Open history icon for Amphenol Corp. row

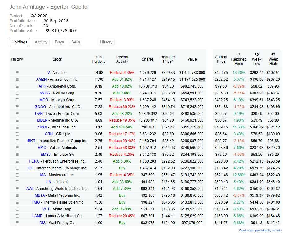pos(17,86)
